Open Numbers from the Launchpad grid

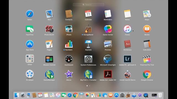click(x=69, y=44)
